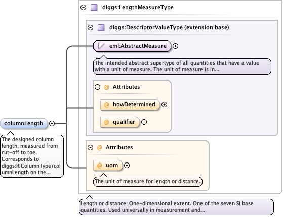Select the columnLength element node
This screenshot has height=217, width=283.
click(24, 124)
